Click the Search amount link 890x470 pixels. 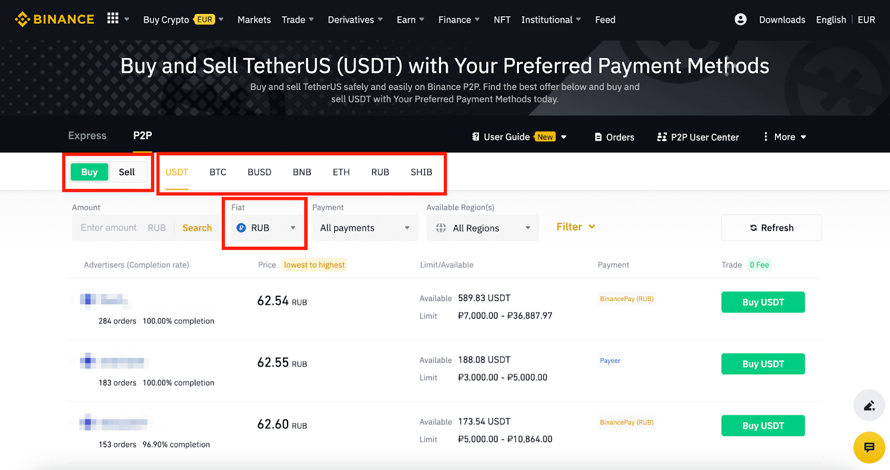(197, 228)
